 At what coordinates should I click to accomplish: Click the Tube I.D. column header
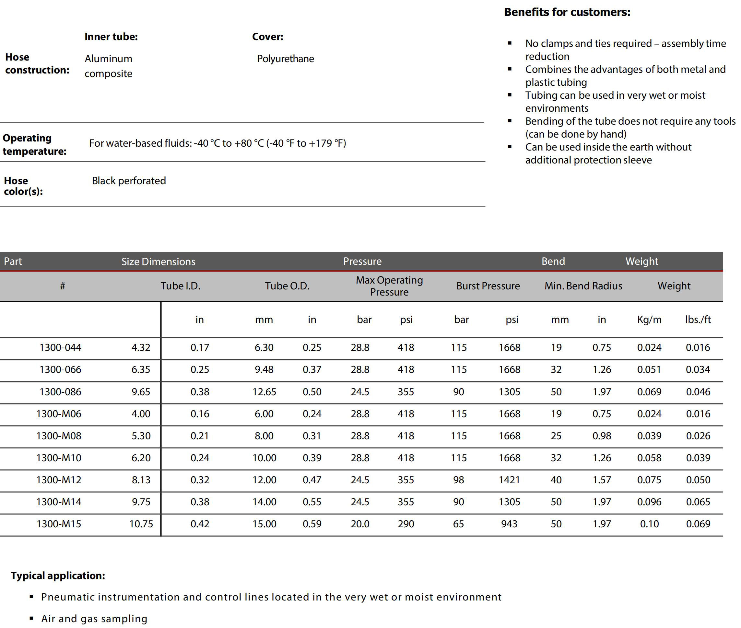coord(180,286)
